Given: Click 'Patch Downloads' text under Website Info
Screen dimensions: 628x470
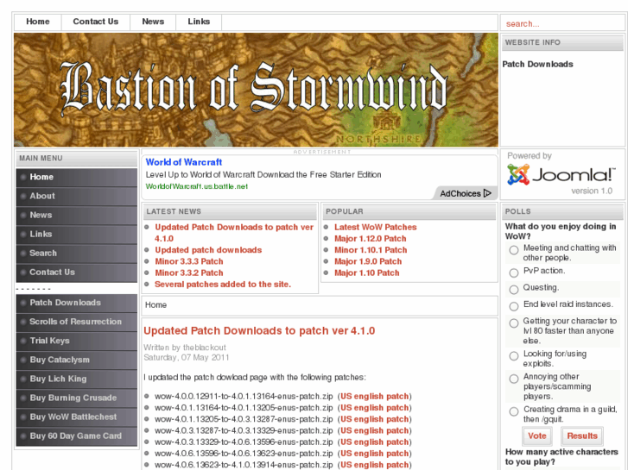Looking at the screenshot, I should click(x=537, y=65).
